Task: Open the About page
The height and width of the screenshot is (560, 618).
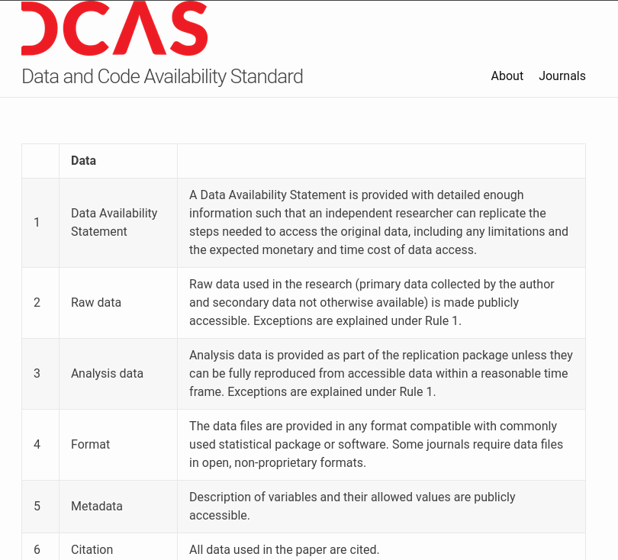Action: pyautogui.click(x=507, y=76)
